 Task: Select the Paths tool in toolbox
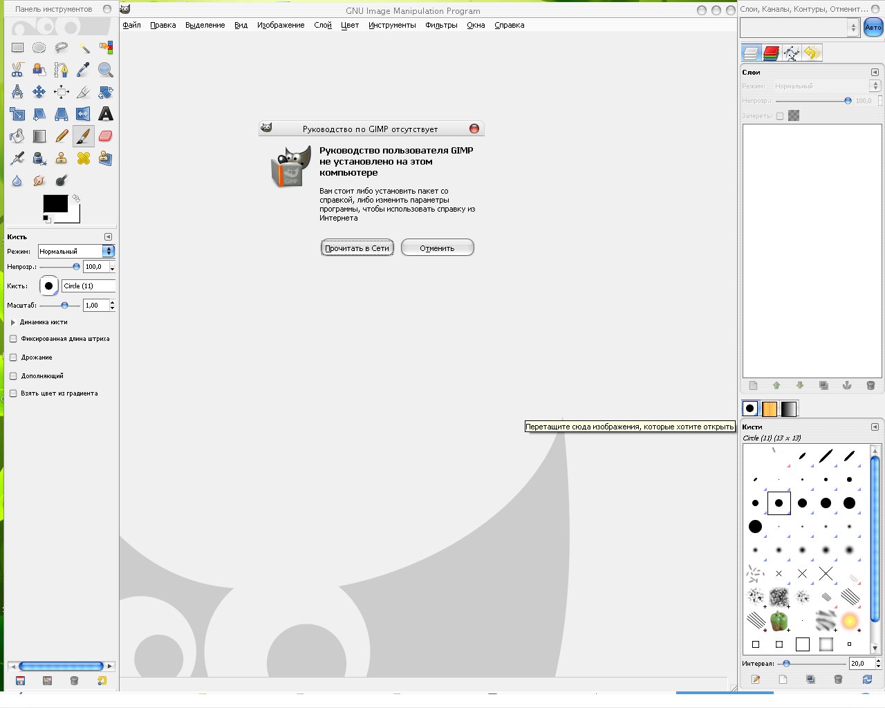click(x=62, y=70)
